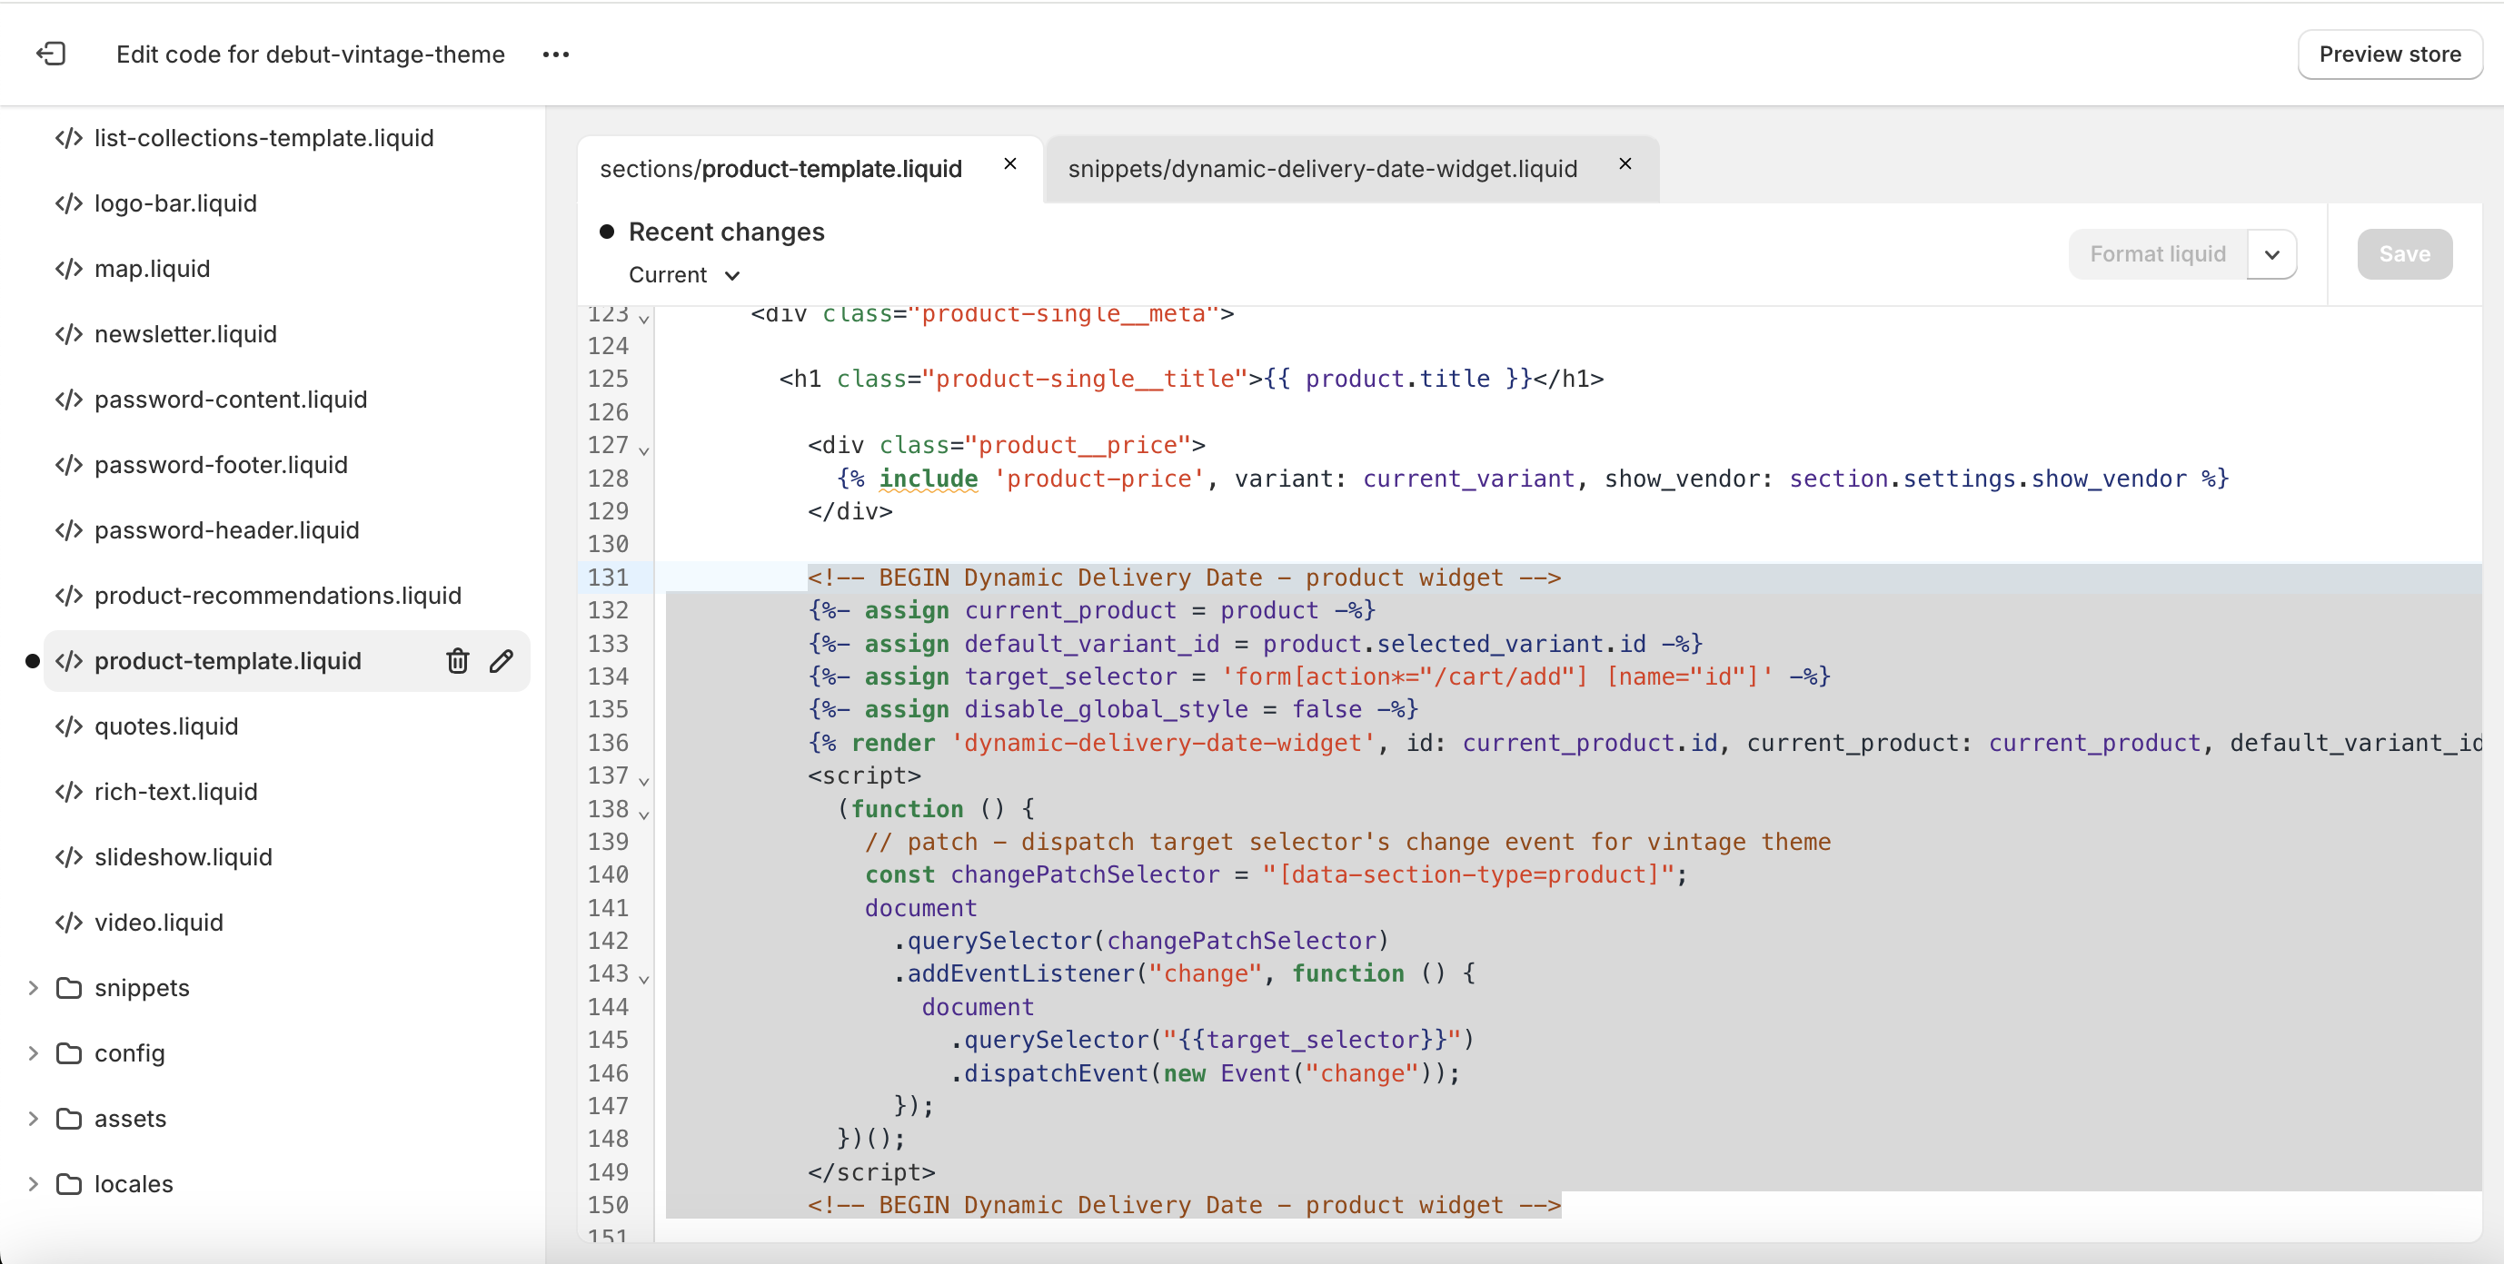Screen dimensions: 2504x1264
Task: Place cursor on the product.title h1 line
Action: coord(1191,379)
